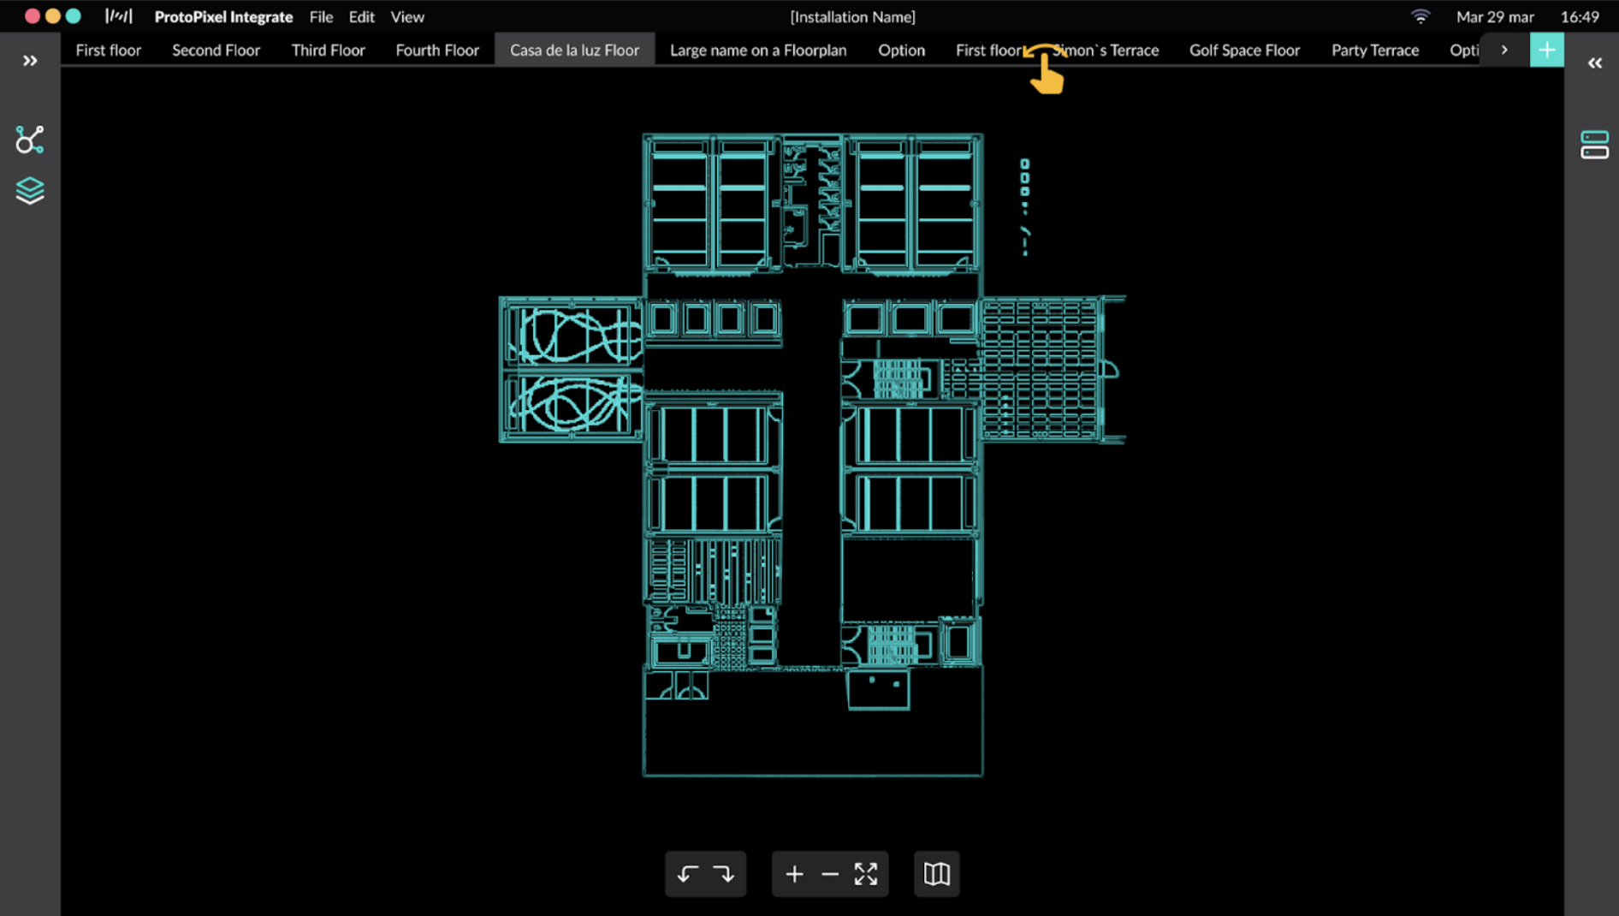
Task: Collapse the right sidebar with the double-chevron
Action: [x=1594, y=62]
